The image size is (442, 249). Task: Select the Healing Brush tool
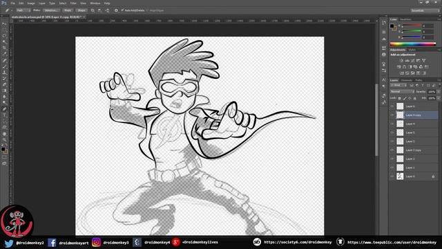pyautogui.click(x=4, y=60)
